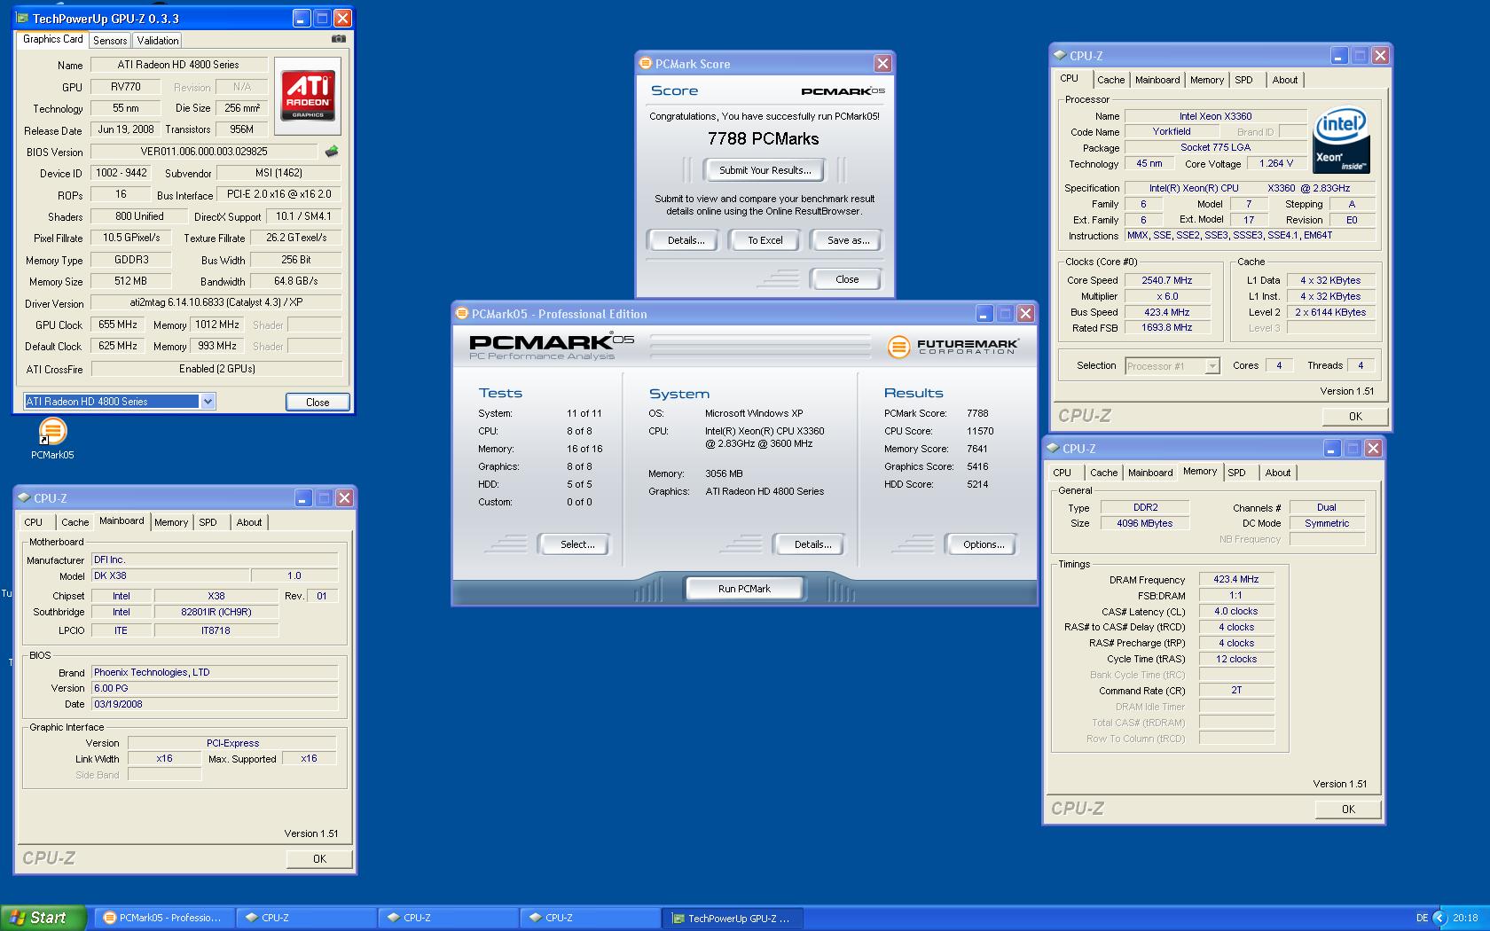Click DRAM Frequency 423.4 MHz value
Viewport: 1490px width, 931px height.
pyautogui.click(x=1236, y=579)
